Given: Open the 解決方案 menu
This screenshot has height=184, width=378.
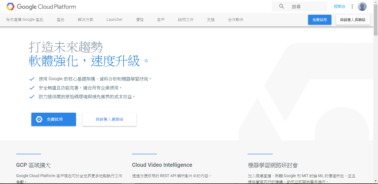Looking at the screenshot, I should coord(85,20).
